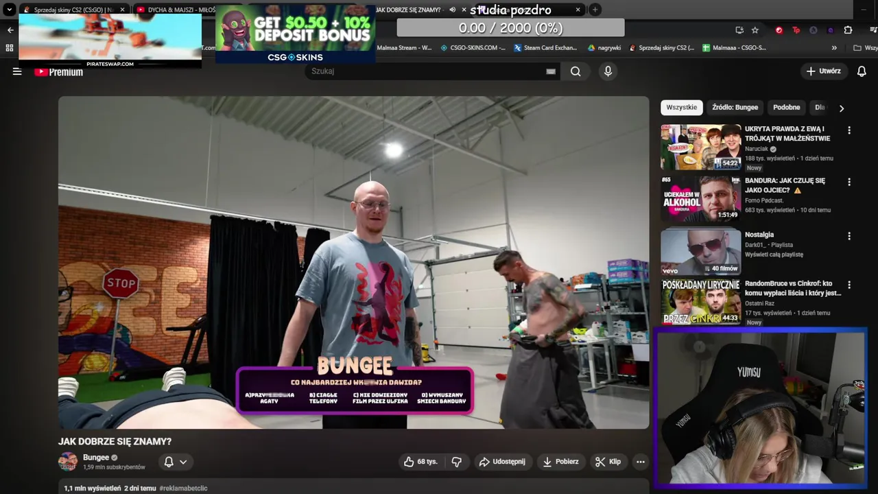Click the #reklamabetclic hashtag
Screen dimensions: 878x494
(x=183, y=489)
